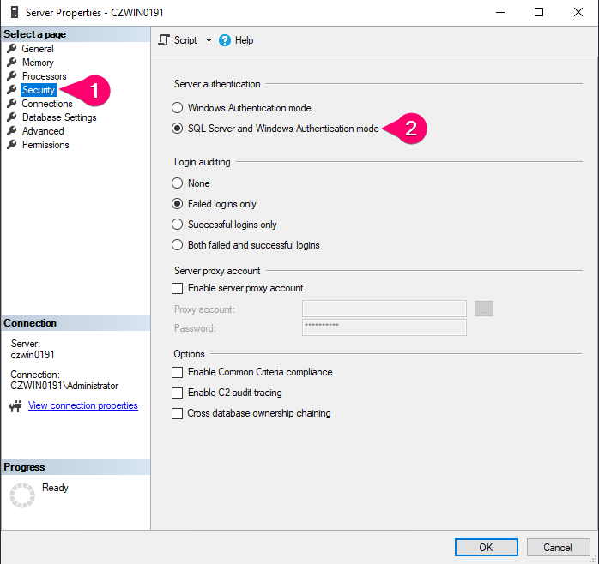Click the Proxy account input field
The width and height of the screenshot is (599, 564).
click(x=384, y=309)
